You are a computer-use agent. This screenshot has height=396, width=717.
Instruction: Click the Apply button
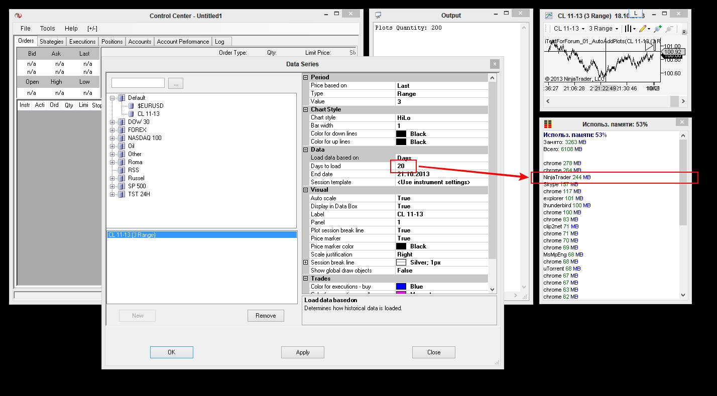303,352
